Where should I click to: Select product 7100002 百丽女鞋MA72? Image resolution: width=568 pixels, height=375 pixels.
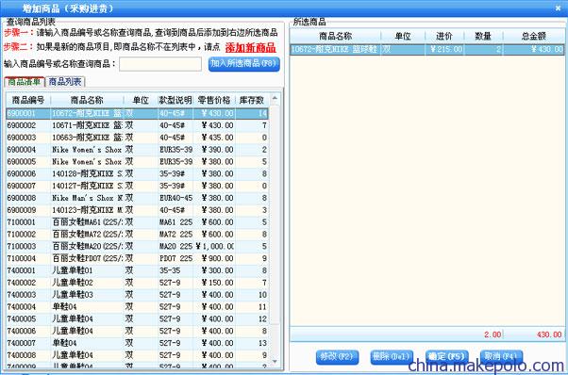tap(138, 235)
